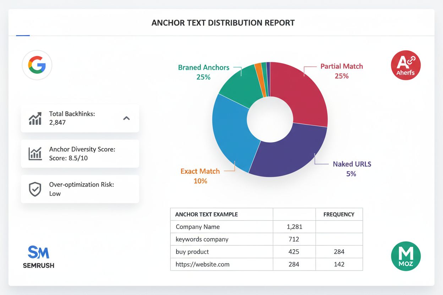Viewport: 443px width, 295px height.
Task: Click the link icon on the Ahrefs badge
Action: tap(412, 60)
